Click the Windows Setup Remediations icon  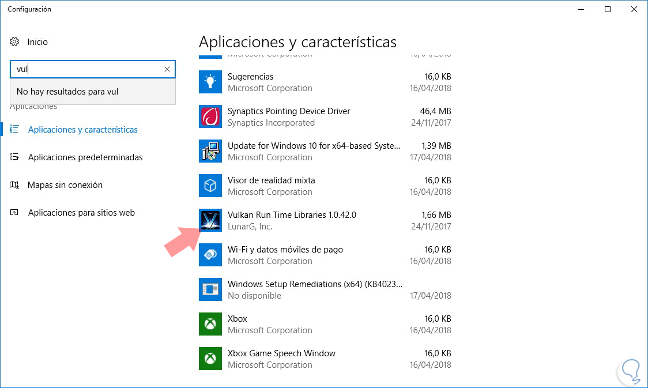210,289
